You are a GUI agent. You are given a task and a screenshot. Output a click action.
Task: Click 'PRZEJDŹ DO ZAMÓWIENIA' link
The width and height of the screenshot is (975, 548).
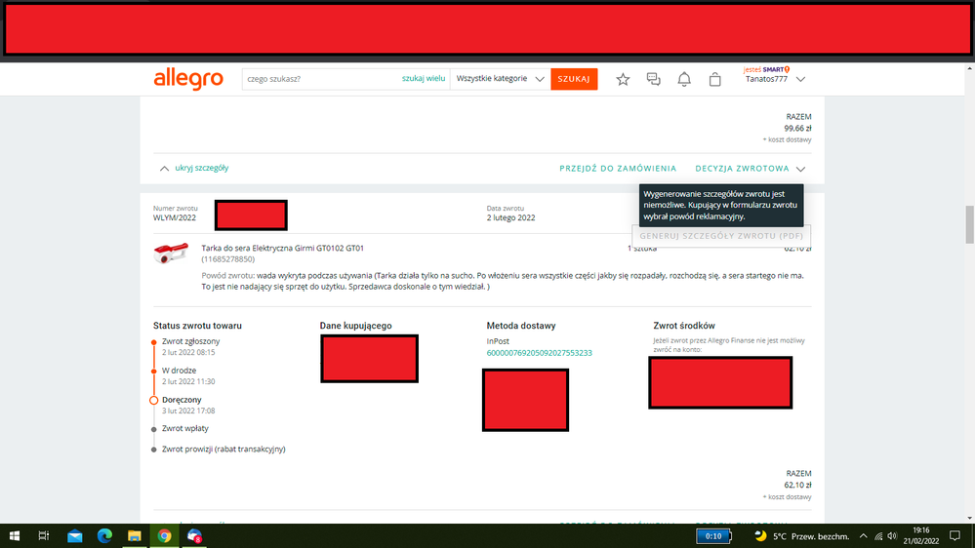click(x=618, y=169)
